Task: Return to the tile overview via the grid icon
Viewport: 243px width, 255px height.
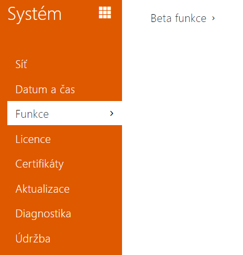Action: [x=105, y=13]
